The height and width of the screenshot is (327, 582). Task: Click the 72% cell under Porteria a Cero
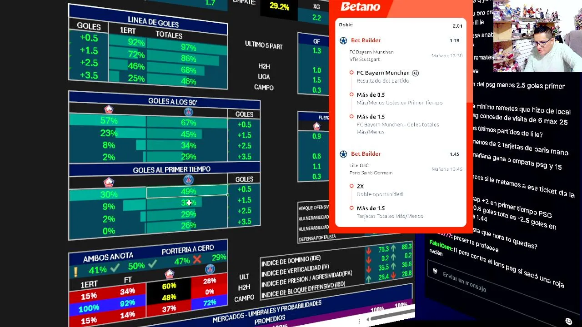pos(210,303)
